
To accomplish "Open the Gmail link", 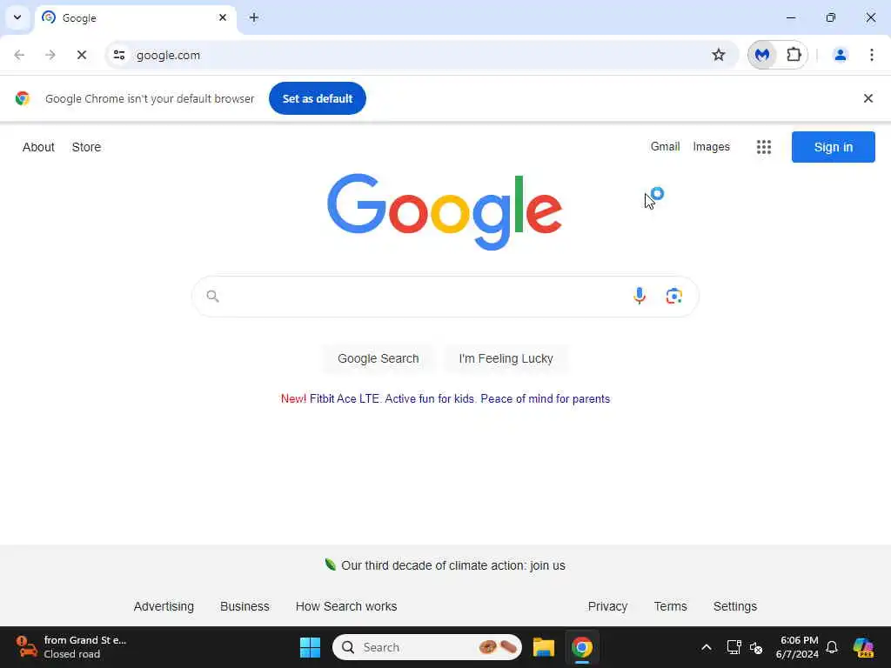I will pos(665,146).
